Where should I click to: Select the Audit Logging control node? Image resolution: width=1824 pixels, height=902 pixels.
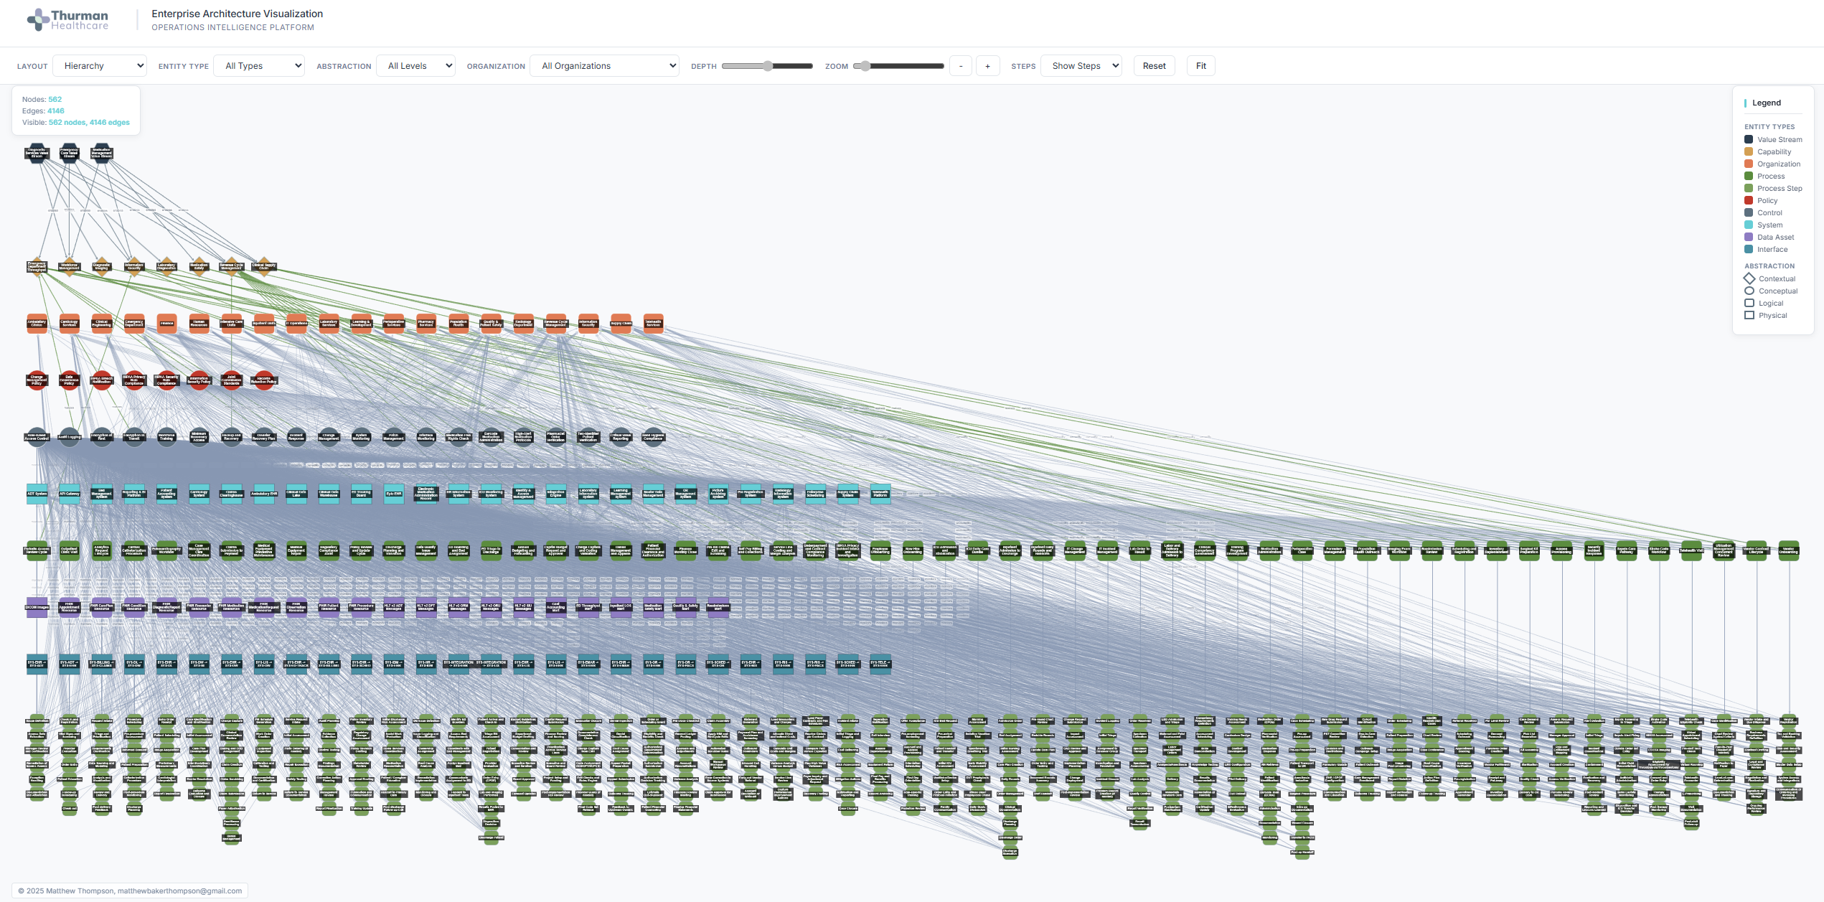(70, 436)
